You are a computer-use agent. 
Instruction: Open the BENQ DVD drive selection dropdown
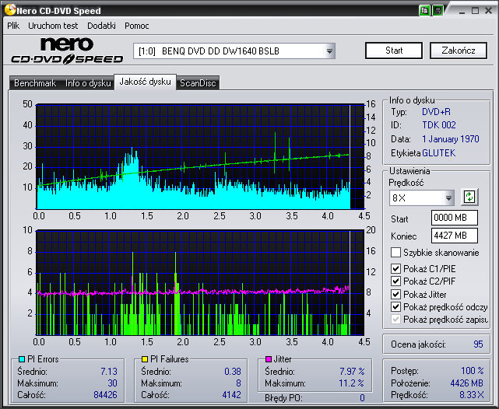coord(330,51)
